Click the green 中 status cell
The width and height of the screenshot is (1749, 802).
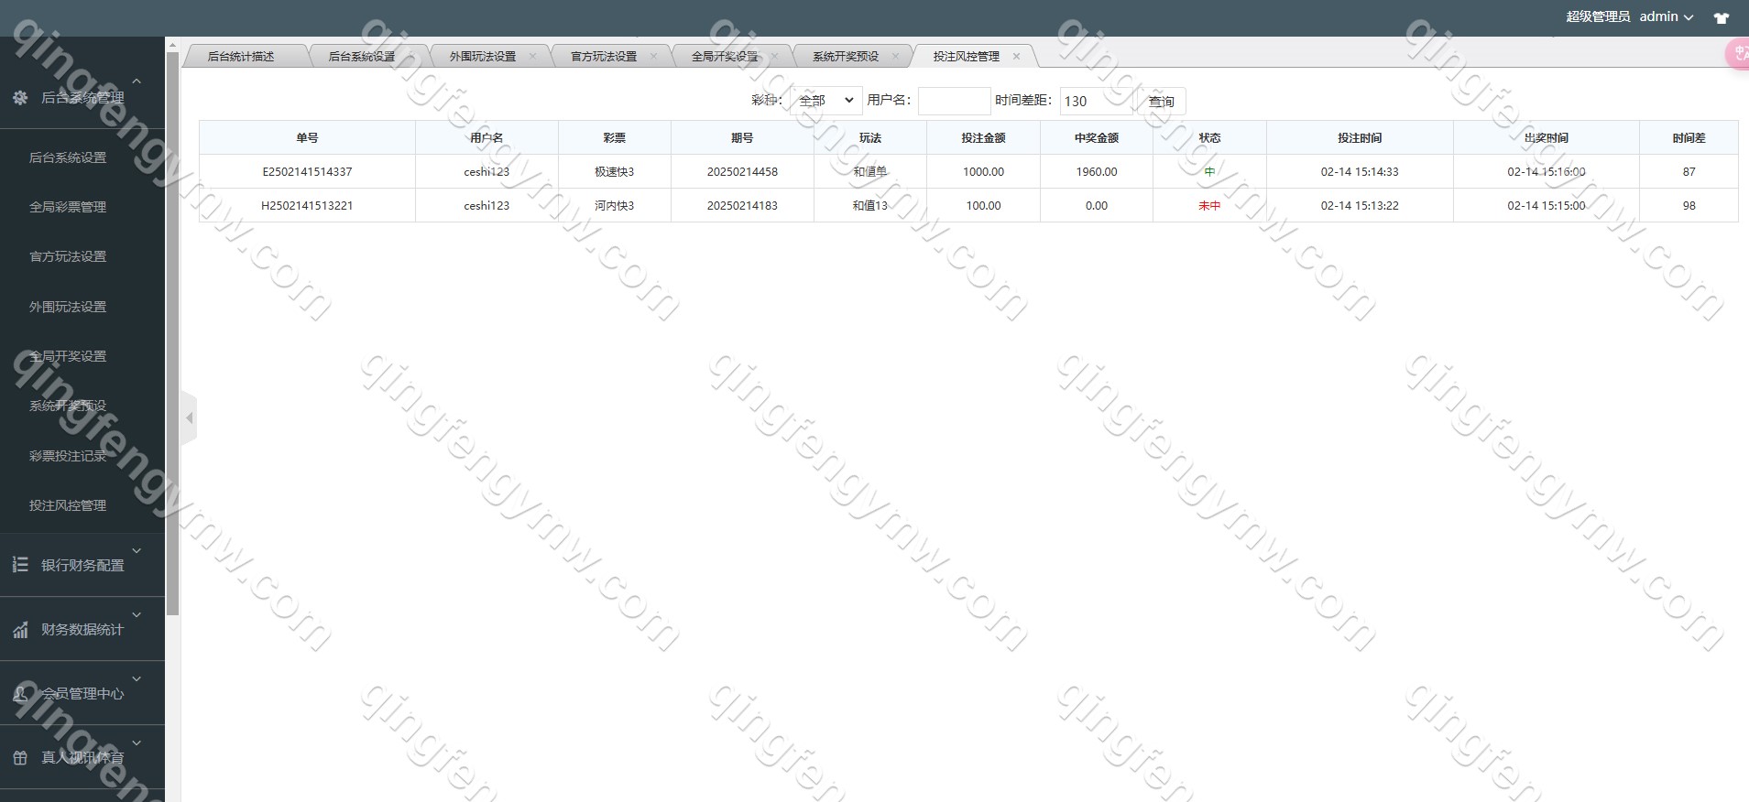[x=1209, y=172]
